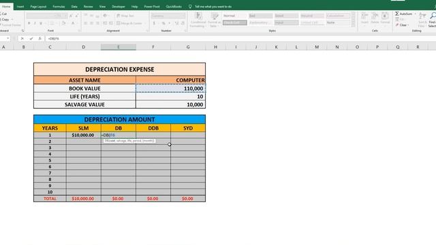This screenshot has width=436, height=245.
Task: Select column D header
Action: [83, 47]
